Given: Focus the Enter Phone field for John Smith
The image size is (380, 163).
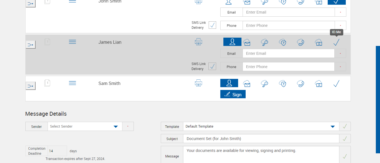Looking at the screenshot, I should [x=288, y=25].
